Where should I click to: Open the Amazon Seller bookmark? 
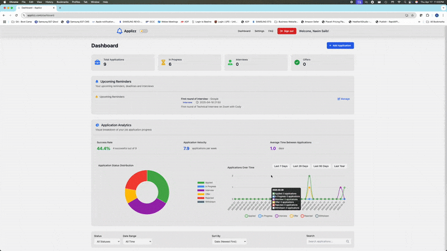click(x=310, y=22)
